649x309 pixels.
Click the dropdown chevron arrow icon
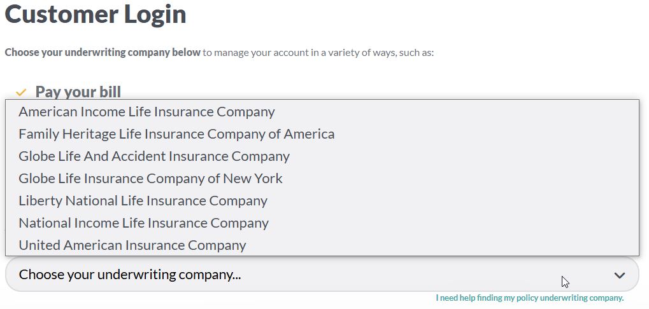(619, 275)
